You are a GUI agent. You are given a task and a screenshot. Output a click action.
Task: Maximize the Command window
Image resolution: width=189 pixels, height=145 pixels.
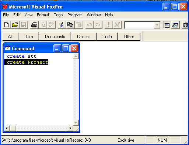pyautogui.click(x=66, y=48)
